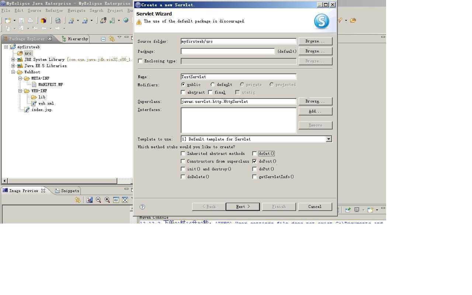This screenshot has width=472, height=295.
Task: Open the Navigate menu
Action: click(76, 10)
